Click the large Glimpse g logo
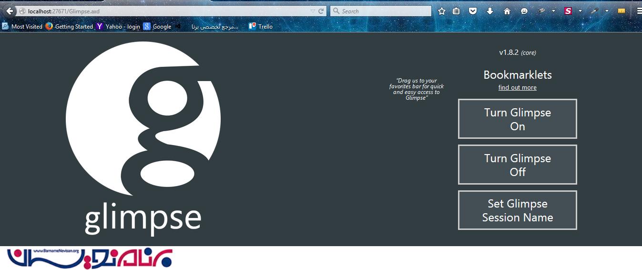 click(x=143, y=118)
